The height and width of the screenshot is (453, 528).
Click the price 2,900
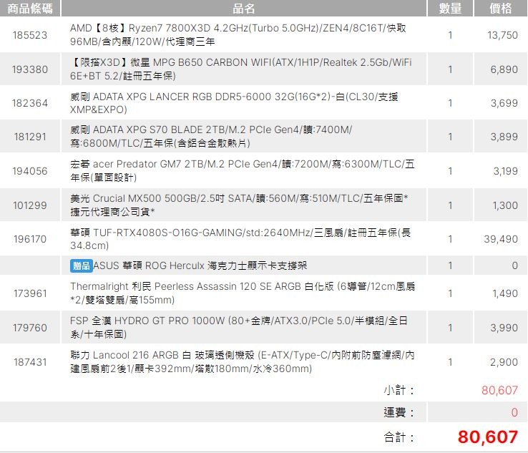click(504, 362)
